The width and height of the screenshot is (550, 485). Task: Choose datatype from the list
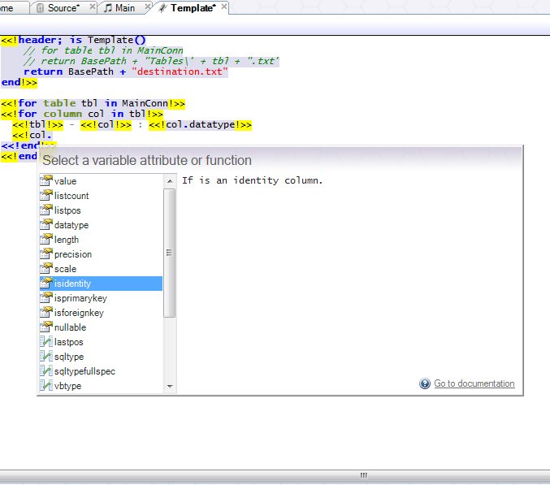(x=101, y=225)
